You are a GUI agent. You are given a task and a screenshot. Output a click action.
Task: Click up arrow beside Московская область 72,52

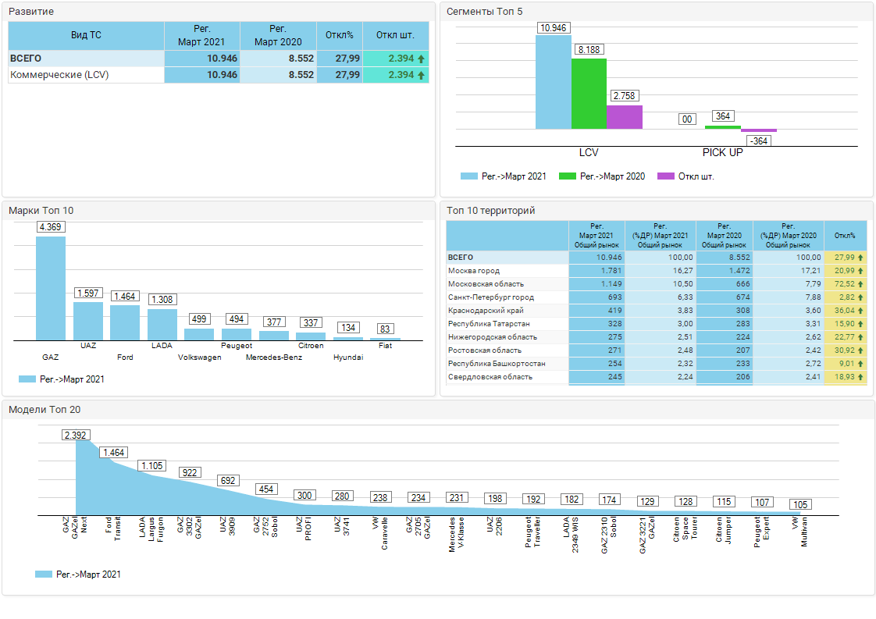point(860,284)
